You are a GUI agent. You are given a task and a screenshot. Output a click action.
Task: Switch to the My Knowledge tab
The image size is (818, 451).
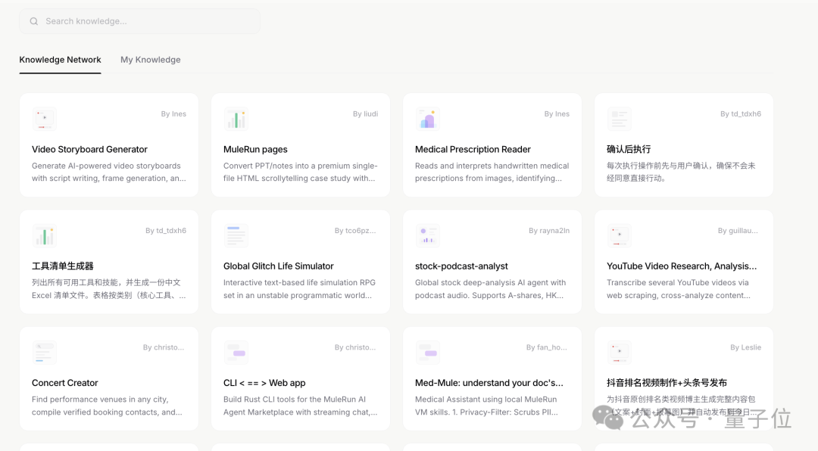tap(150, 60)
